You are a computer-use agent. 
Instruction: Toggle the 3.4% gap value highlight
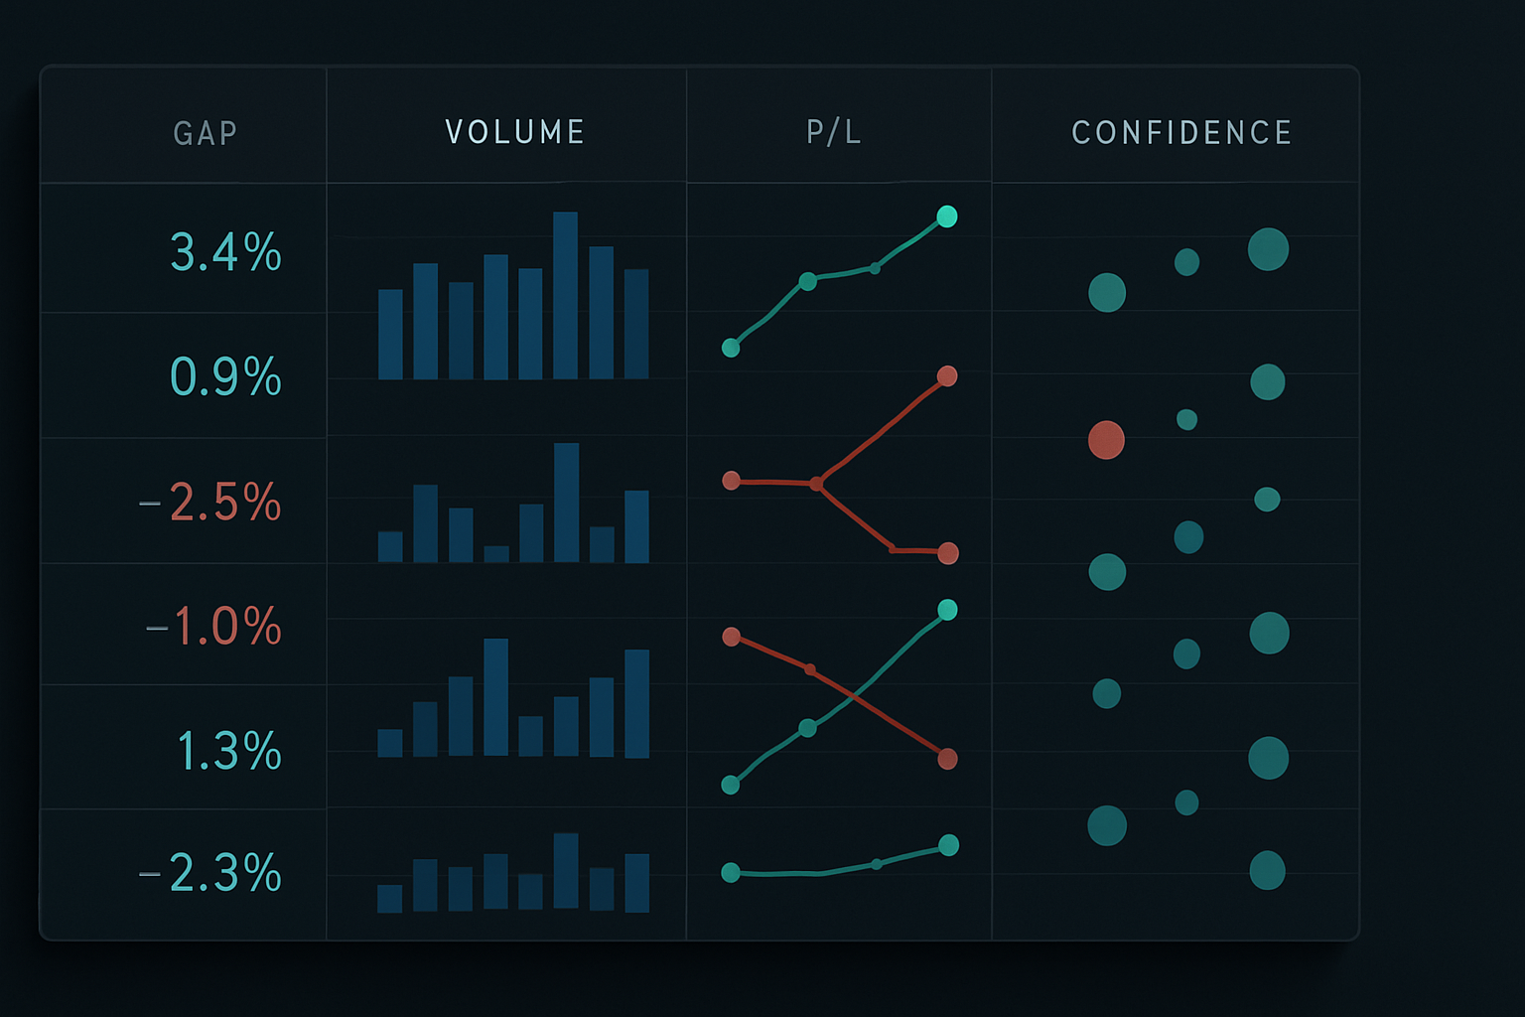(225, 254)
